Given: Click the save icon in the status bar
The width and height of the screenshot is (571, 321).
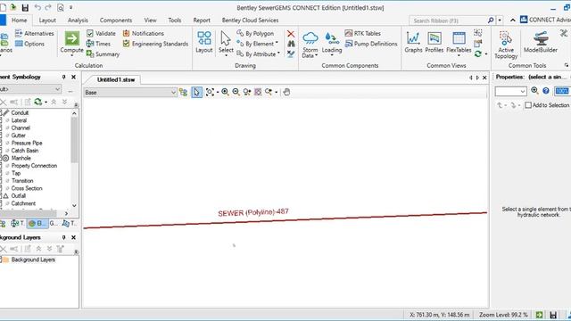Looking at the screenshot, I should (x=553, y=315).
